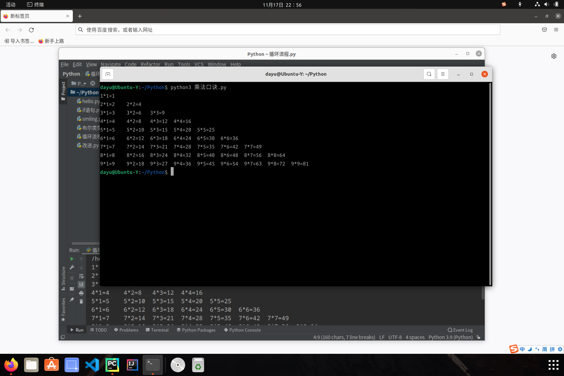Viewport: 564px width, 376px height.
Task: Open the terminal hamburger menu
Action: (443, 74)
